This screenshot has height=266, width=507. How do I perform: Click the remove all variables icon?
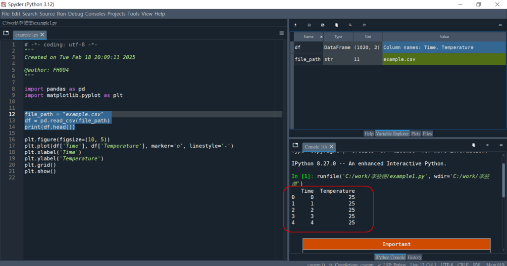[x=337, y=25]
